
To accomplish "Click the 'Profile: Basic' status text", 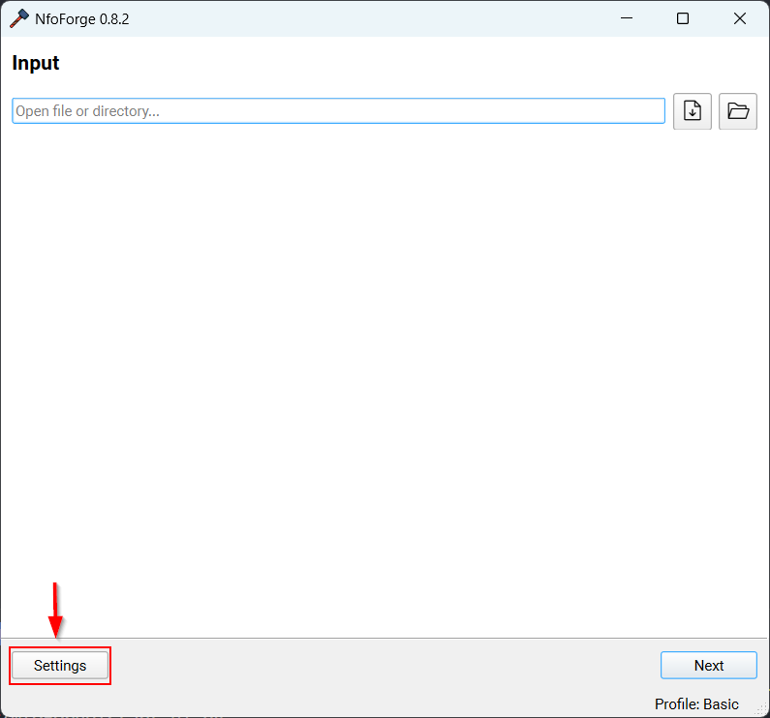I will pos(696,703).
